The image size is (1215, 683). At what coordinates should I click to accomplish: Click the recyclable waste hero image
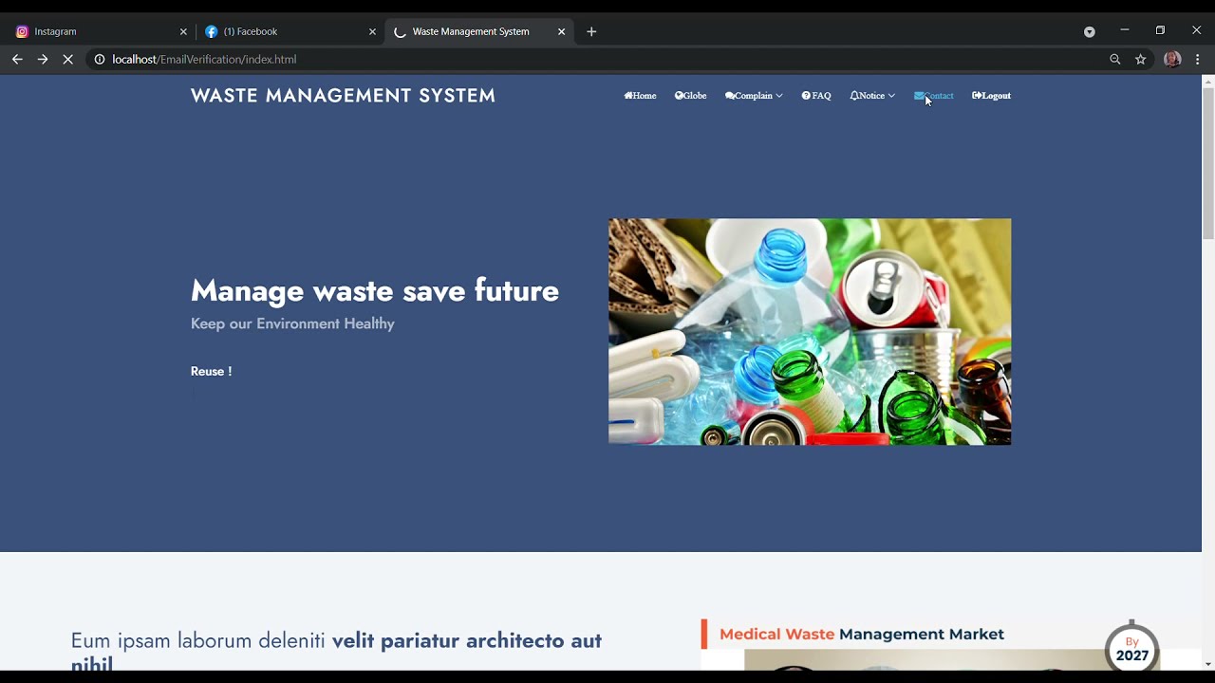point(810,332)
